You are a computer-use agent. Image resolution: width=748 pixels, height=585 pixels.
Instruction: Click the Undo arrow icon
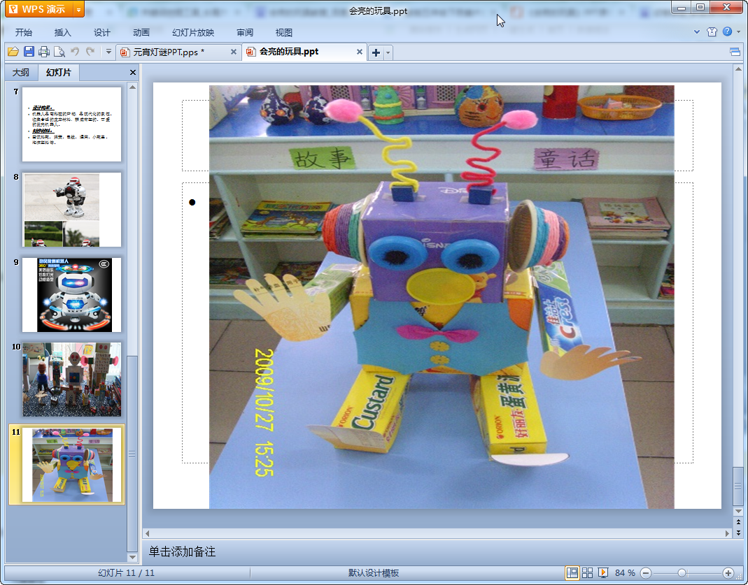click(75, 52)
